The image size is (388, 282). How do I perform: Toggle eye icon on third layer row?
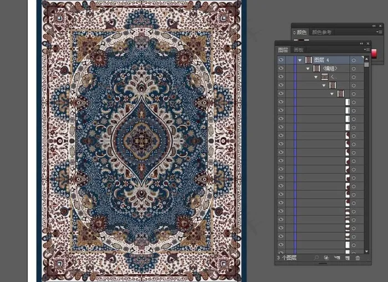tap(281, 77)
